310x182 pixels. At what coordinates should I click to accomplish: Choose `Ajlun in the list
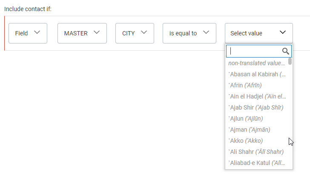pos(257,118)
